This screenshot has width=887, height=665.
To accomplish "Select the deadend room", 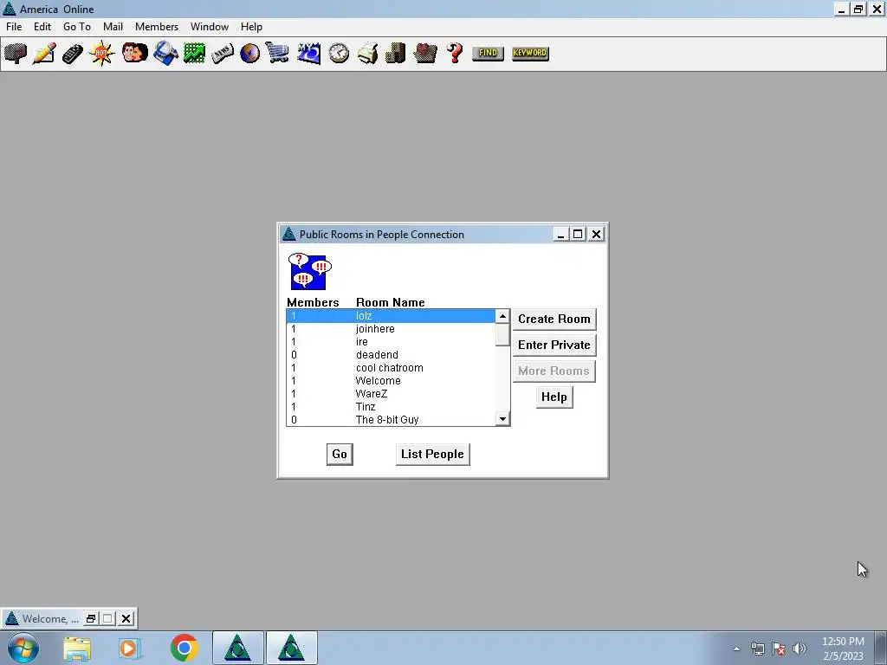I will point(391,355).
